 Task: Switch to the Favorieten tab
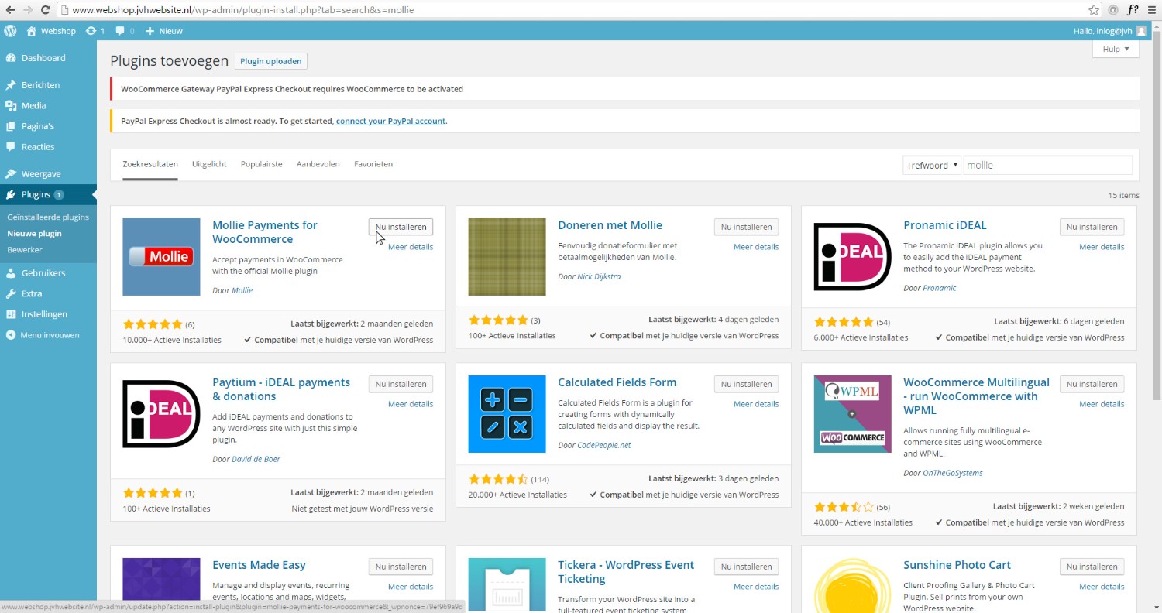point(373,164)
